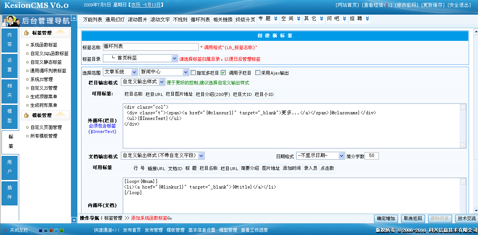Open the 栏目输出格式 dropdown
Viewport: 478px width, 235px height.
[x=161, y=82]
